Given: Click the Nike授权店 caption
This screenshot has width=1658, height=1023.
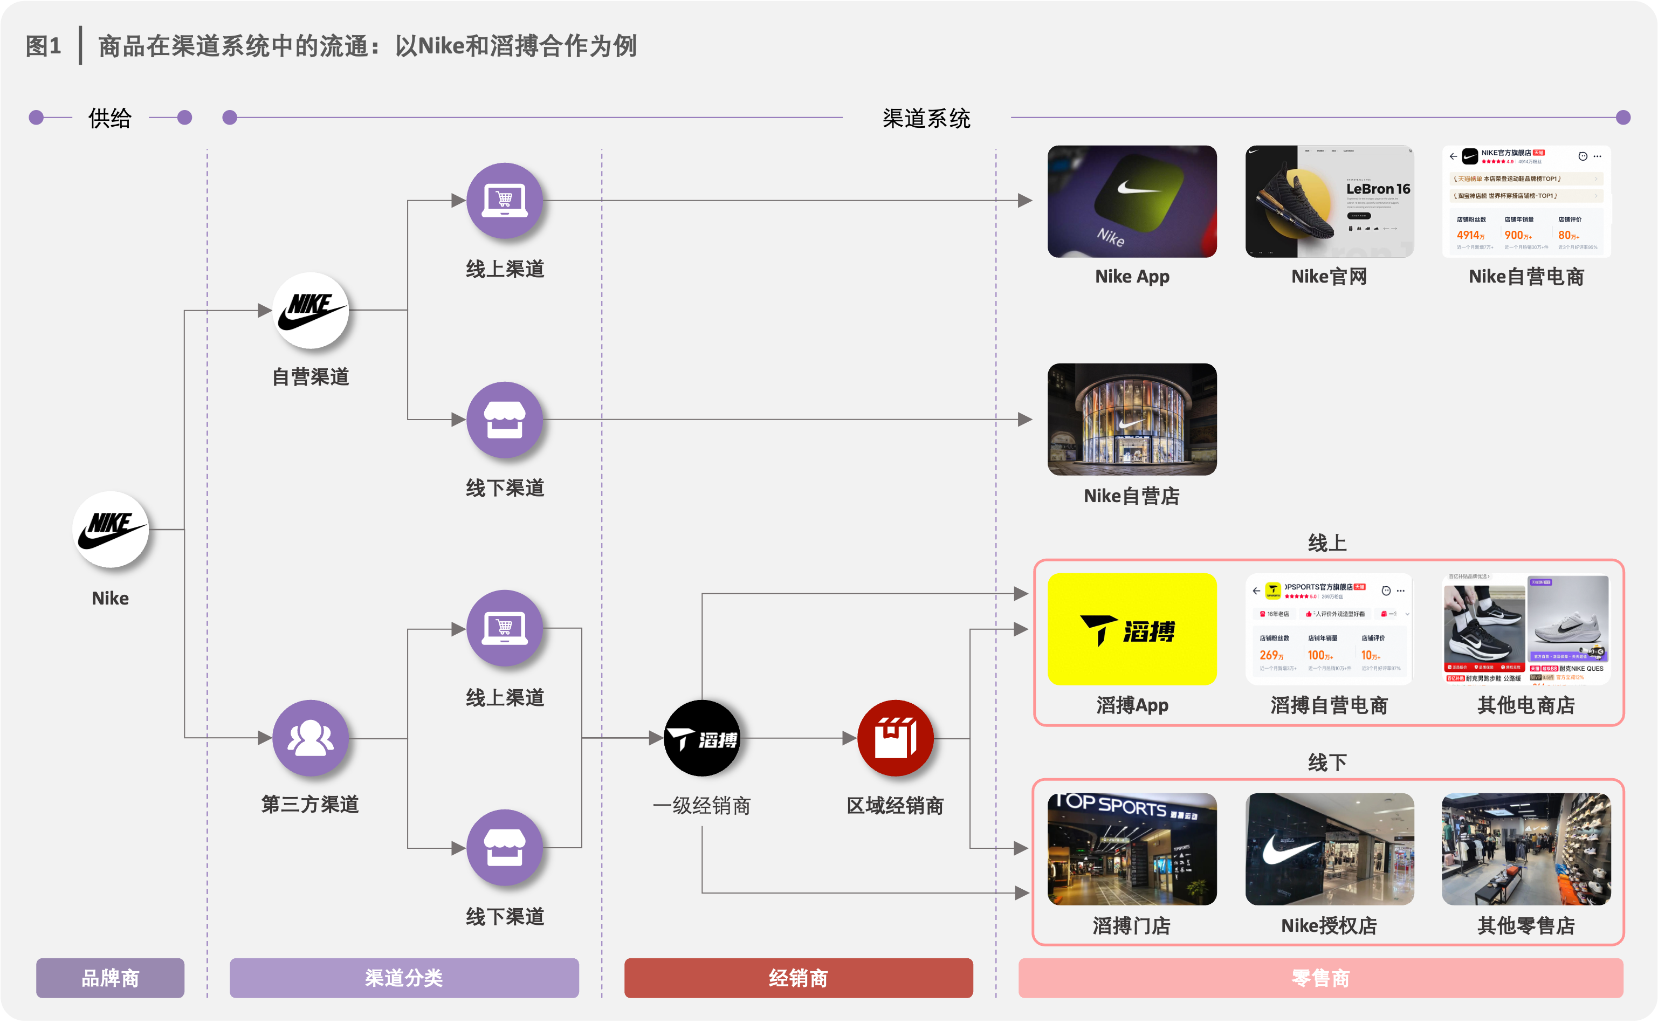Looking at the screenshot, I should (1329, 925).
